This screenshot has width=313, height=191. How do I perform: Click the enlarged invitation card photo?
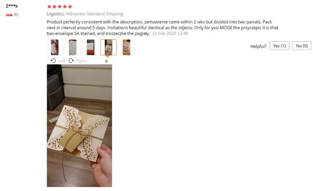pos(79,126)
